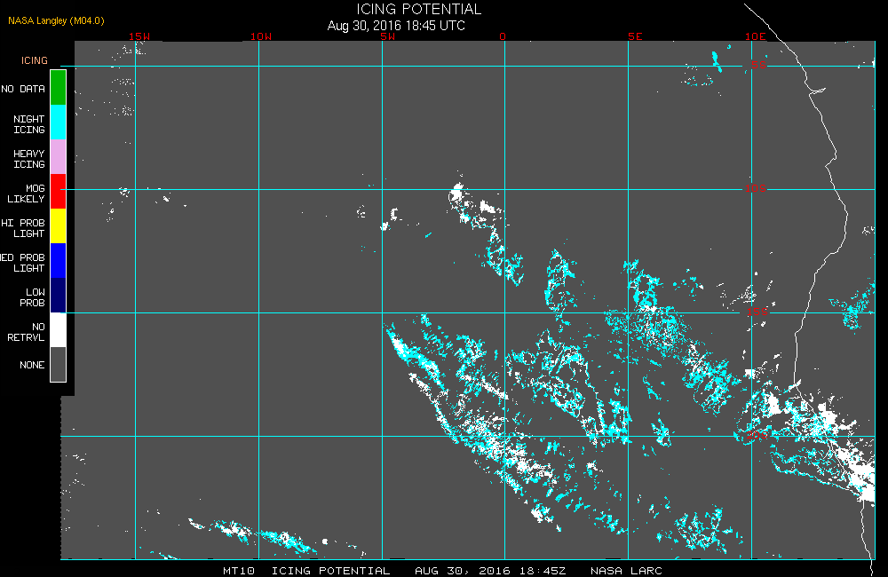Click the MOG LIKELY legend text
The width and height of the screenshot is (888, 577).
pos(26,194)
